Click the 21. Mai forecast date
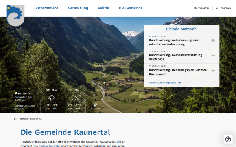The height and width of the screenshot is (147, 236). [x=74, y=90]
